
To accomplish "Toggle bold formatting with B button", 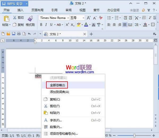I will click(x=41, y=24).
